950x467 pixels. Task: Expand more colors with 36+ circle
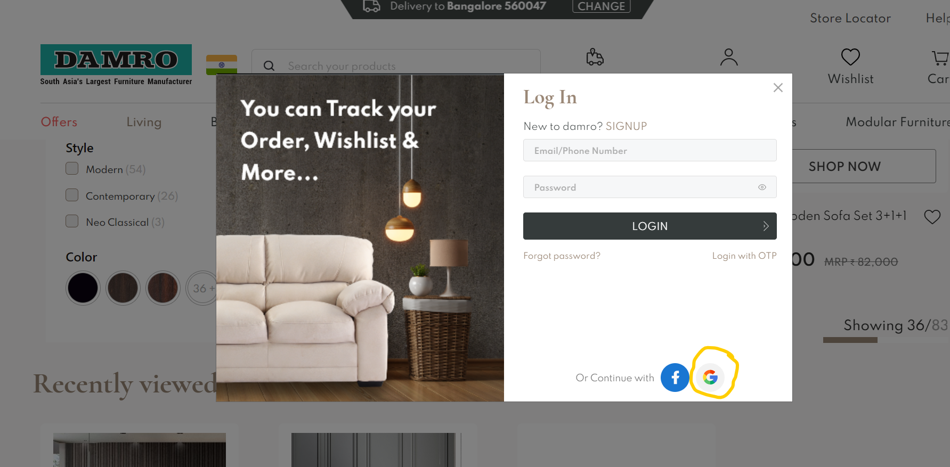pos(202,288)
